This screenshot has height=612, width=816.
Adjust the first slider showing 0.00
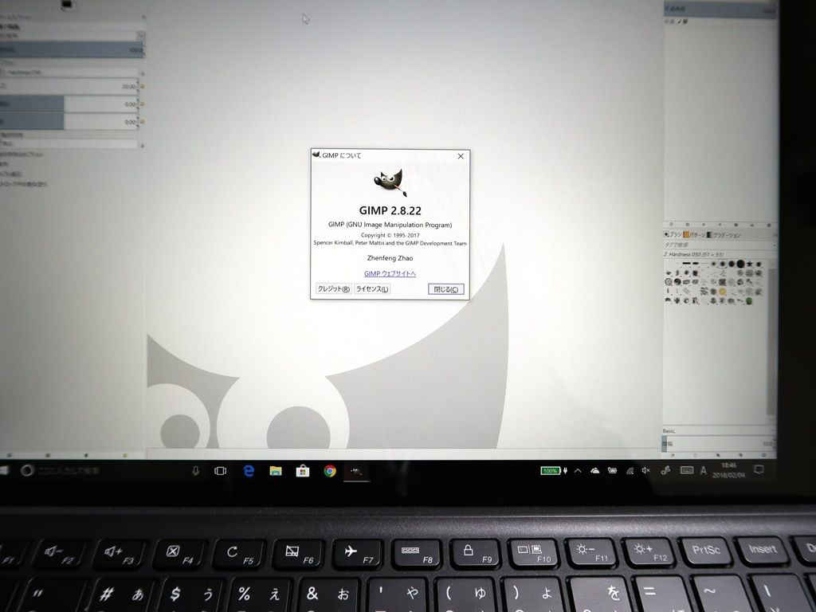pos(68,104)
